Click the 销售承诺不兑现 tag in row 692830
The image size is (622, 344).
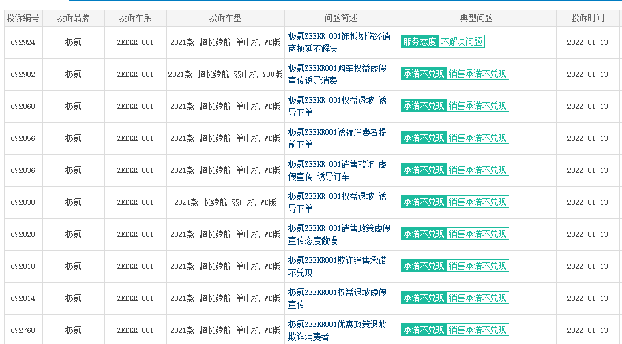pyautogui.click(x=478, y=202)
